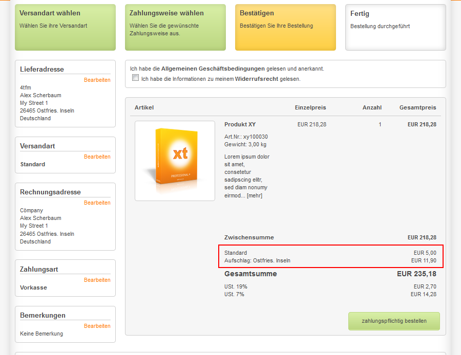Open the Widerrufsrecht information link

(256, 79)
